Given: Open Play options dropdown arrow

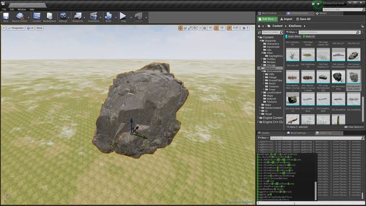Looking at the screenshot, I should 131,18.
